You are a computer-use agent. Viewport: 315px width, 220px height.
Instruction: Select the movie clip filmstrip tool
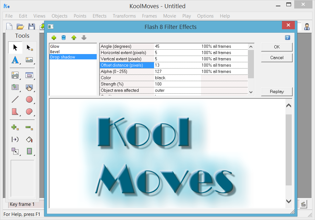[15, 87]
